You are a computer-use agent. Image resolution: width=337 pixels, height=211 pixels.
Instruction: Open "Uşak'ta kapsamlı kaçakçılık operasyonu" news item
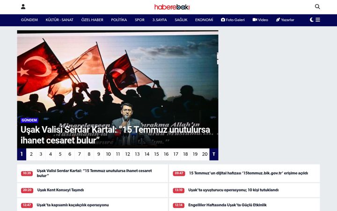tap(93, 205)
